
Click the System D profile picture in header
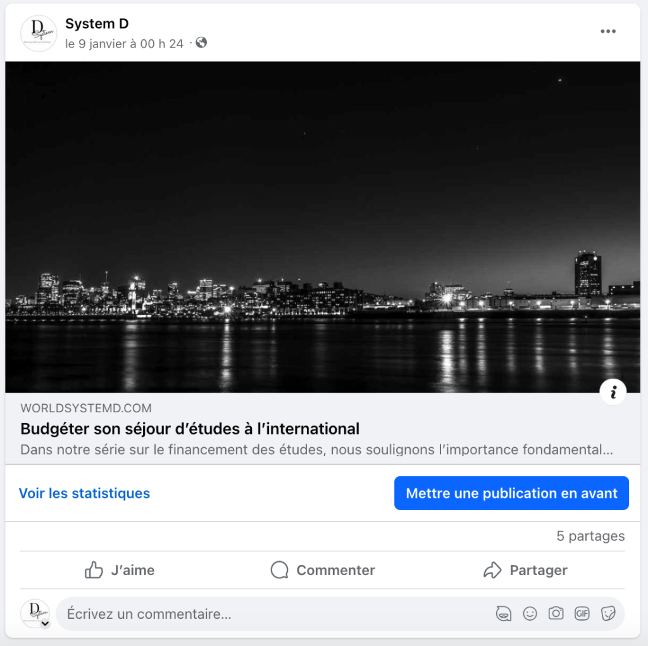(39, 34)
